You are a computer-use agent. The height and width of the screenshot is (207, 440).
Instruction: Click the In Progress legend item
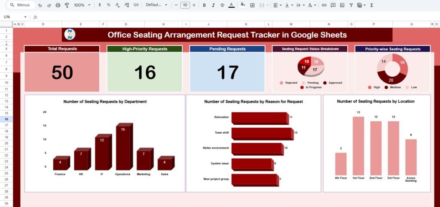[x=311, y=87]
